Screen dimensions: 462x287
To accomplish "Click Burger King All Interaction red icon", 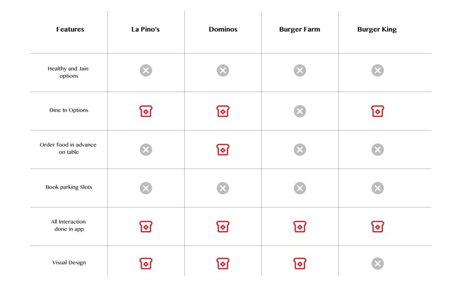I will click(x=378, y=227).
